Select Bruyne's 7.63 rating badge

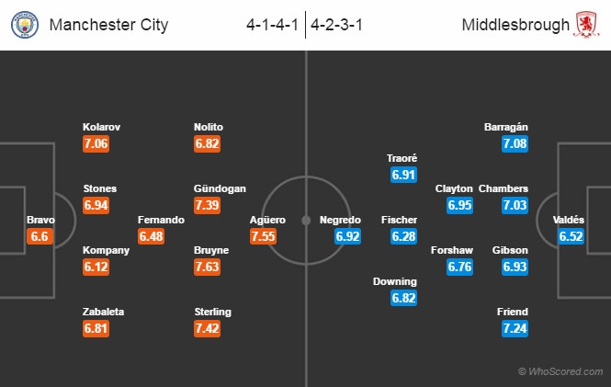click(x=209, y=267)
